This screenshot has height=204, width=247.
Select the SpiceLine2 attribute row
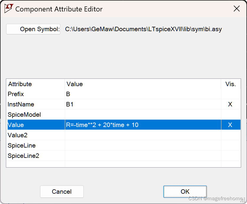tap(124, 155)
